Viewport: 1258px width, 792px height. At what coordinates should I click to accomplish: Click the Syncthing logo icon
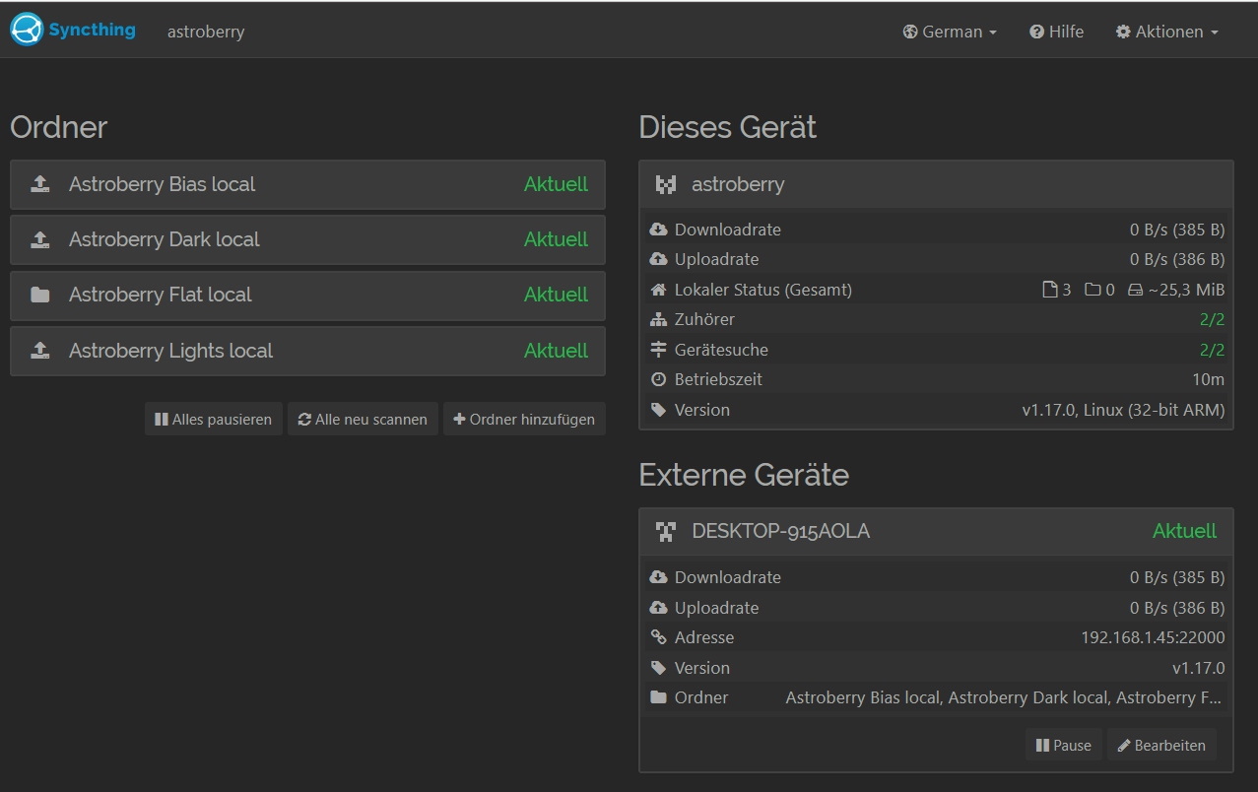coord(28,30)
